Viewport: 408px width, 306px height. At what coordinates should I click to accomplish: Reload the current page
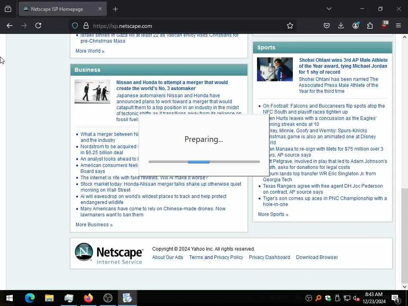[38, 25]
